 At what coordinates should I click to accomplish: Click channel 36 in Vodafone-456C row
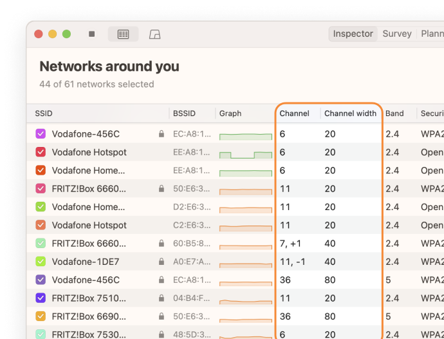(285, 280)
